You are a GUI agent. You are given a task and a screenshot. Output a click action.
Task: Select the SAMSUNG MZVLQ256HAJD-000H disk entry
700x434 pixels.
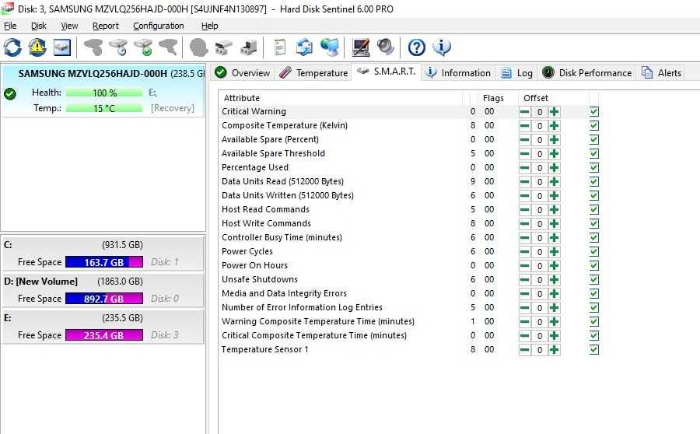(103, 91)
